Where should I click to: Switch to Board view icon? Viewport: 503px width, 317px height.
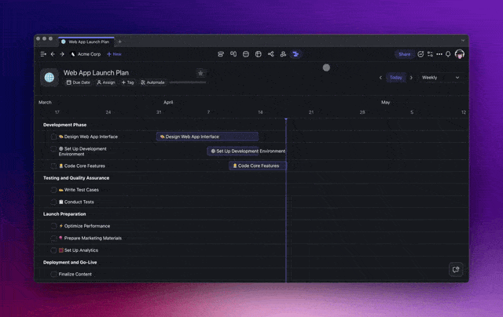click(x=233, y=54)
